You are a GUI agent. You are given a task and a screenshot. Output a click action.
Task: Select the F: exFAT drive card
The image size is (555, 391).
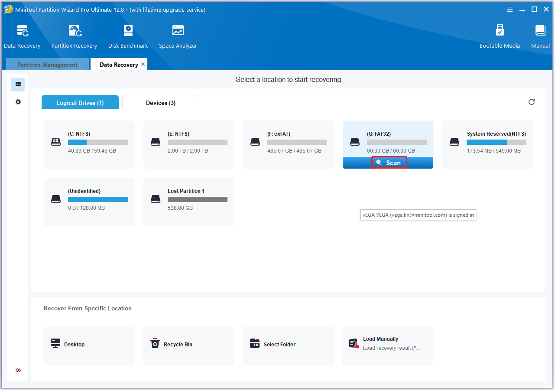[289, 145]
